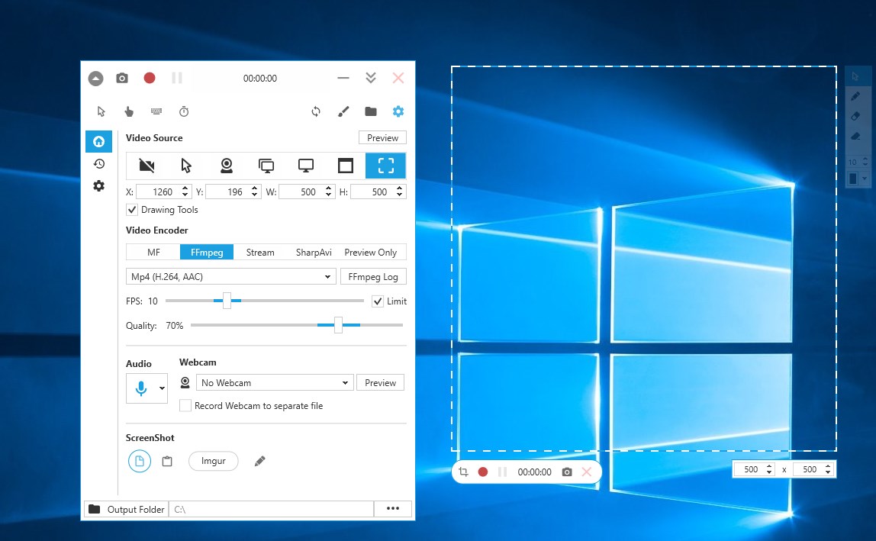Click the refresh icon in the toolbar
Image resolution: width=876 pixels, height=541 pixels.
316,111
